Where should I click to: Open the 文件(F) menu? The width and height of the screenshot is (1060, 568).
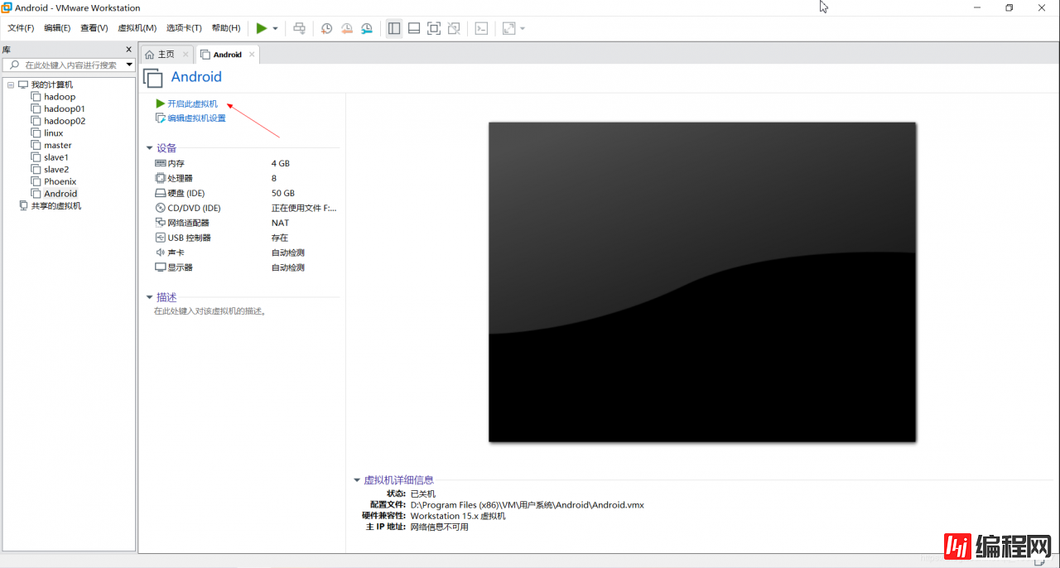pos(21,28)
